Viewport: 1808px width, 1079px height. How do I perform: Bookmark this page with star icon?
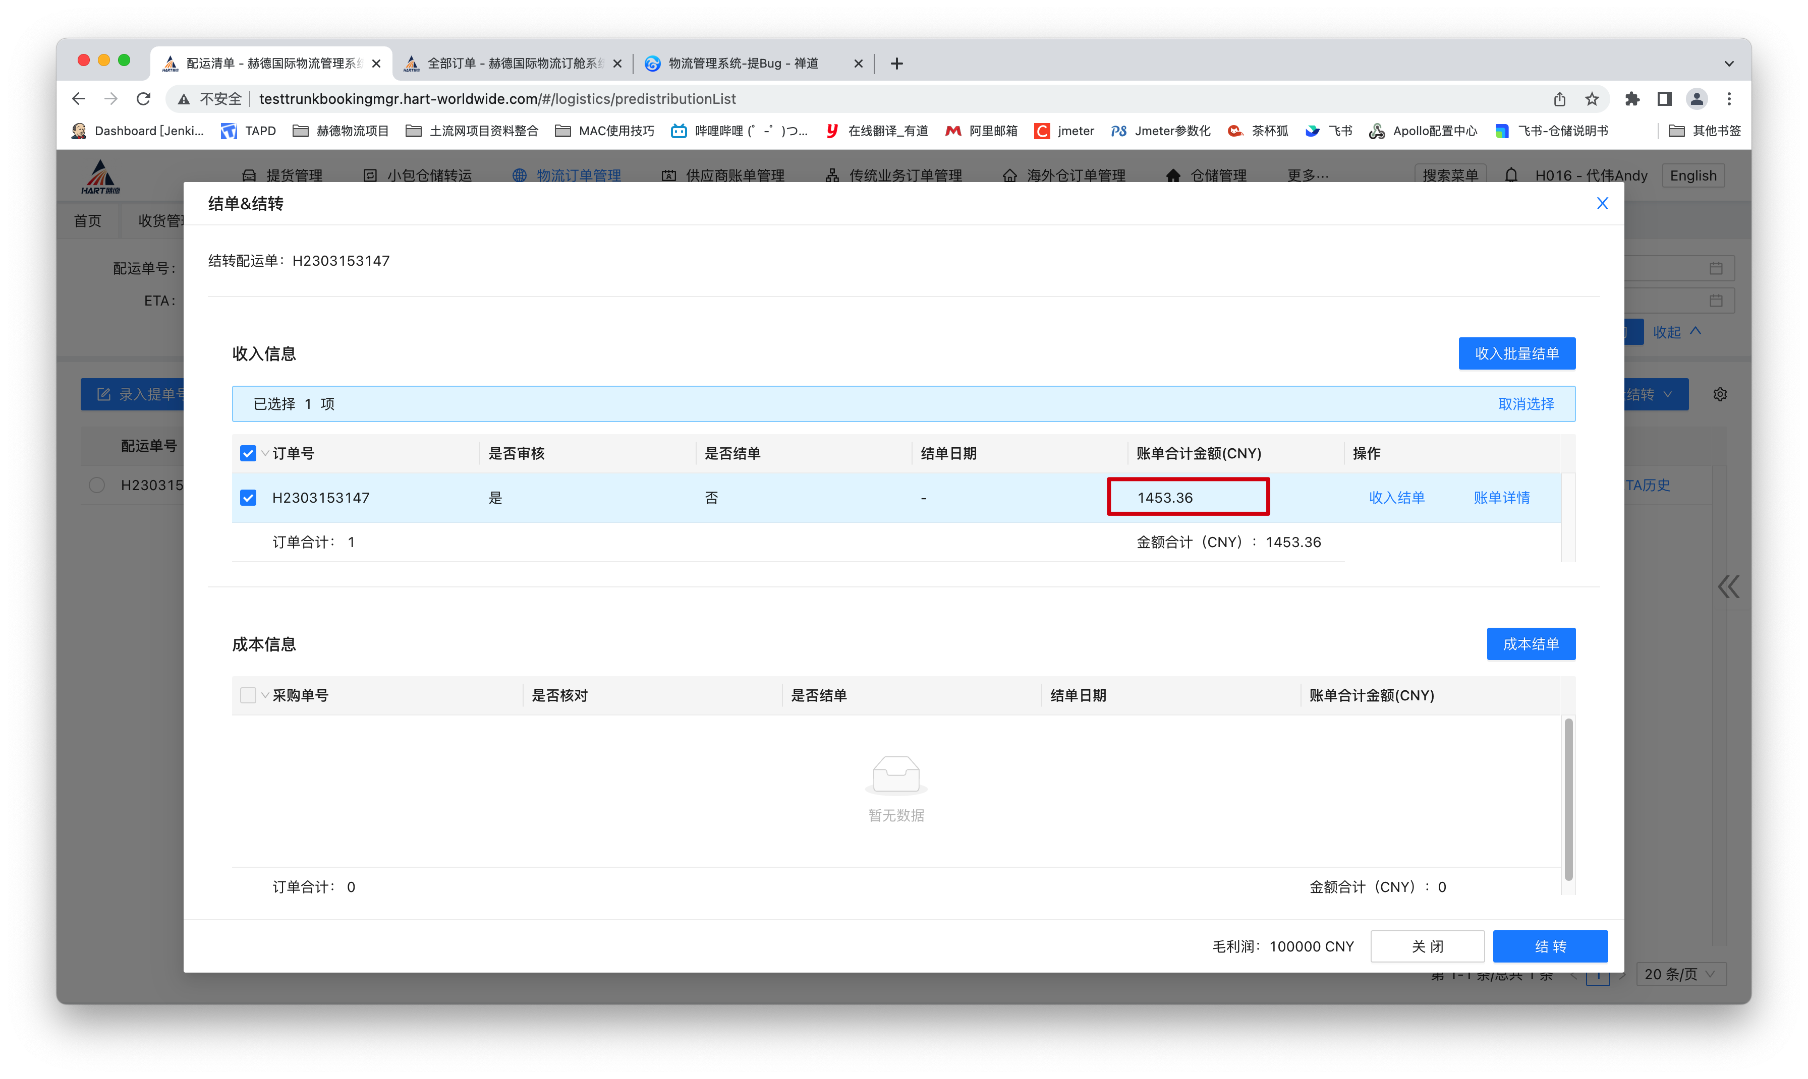[1592, 99]
